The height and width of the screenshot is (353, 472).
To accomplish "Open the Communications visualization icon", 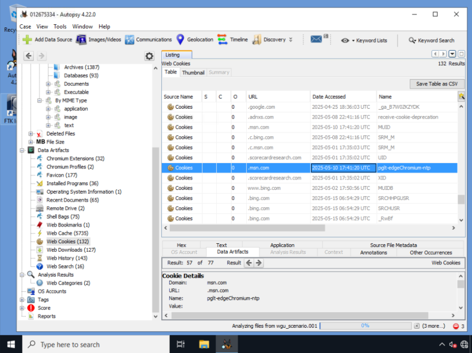I will point(130,39).
